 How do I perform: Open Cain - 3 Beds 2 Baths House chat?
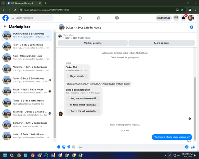point(27,58)
